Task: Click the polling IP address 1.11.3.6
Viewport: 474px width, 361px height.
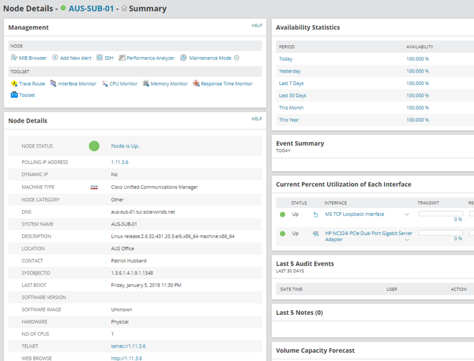Action: coord(120,162)
